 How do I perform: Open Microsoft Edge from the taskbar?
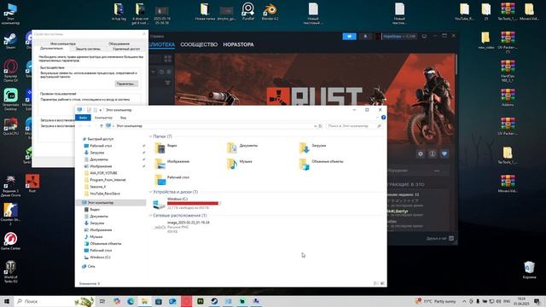[131, 301]
